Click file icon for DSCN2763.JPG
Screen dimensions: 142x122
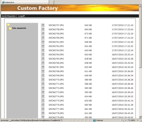[x=43, y=50]
